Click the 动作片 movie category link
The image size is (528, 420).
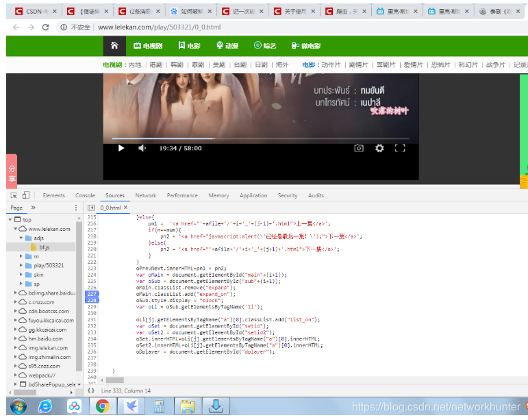[331, 64]
